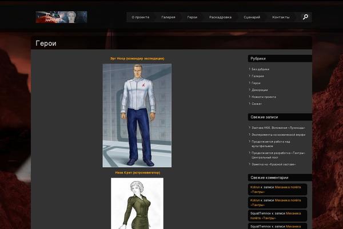Select the «Сюжет» category
This screenshot has width=343, height=229.
tap(256, 104)
